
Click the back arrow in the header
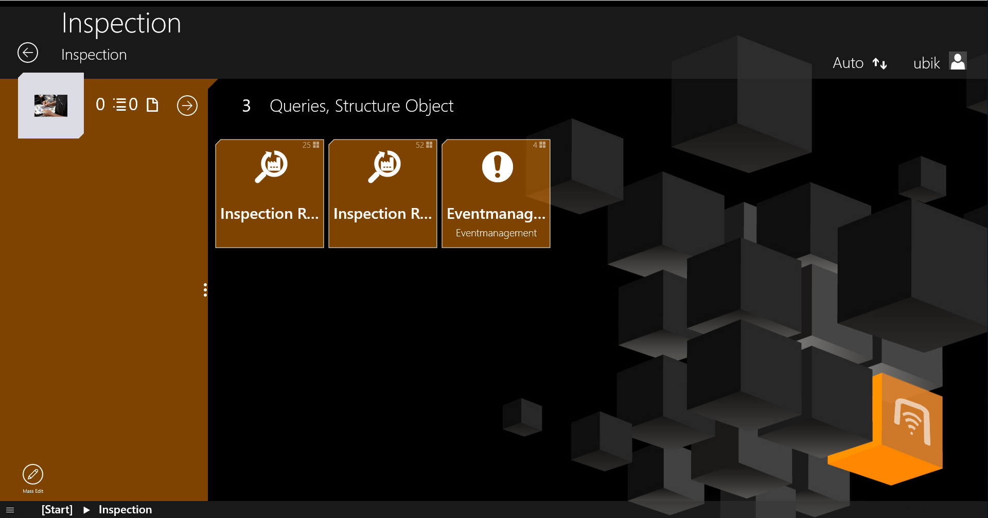click(x=28, y=53)
